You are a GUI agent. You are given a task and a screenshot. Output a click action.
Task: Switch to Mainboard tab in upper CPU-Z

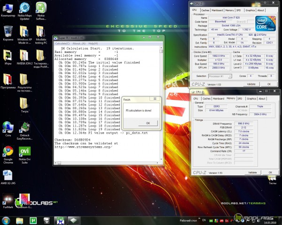pyautogui.click(x=217, y=10)
